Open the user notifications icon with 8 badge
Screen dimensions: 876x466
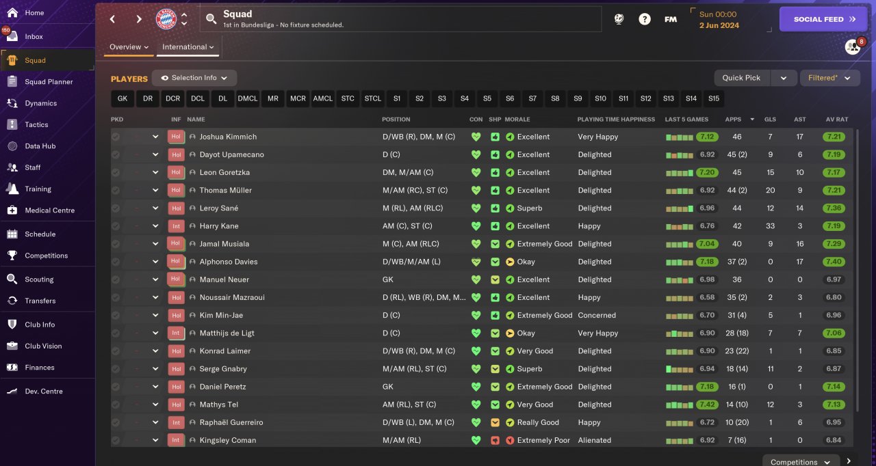point(853,46)
